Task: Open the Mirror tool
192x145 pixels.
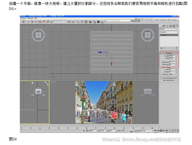Action: [x=70, y=22]
